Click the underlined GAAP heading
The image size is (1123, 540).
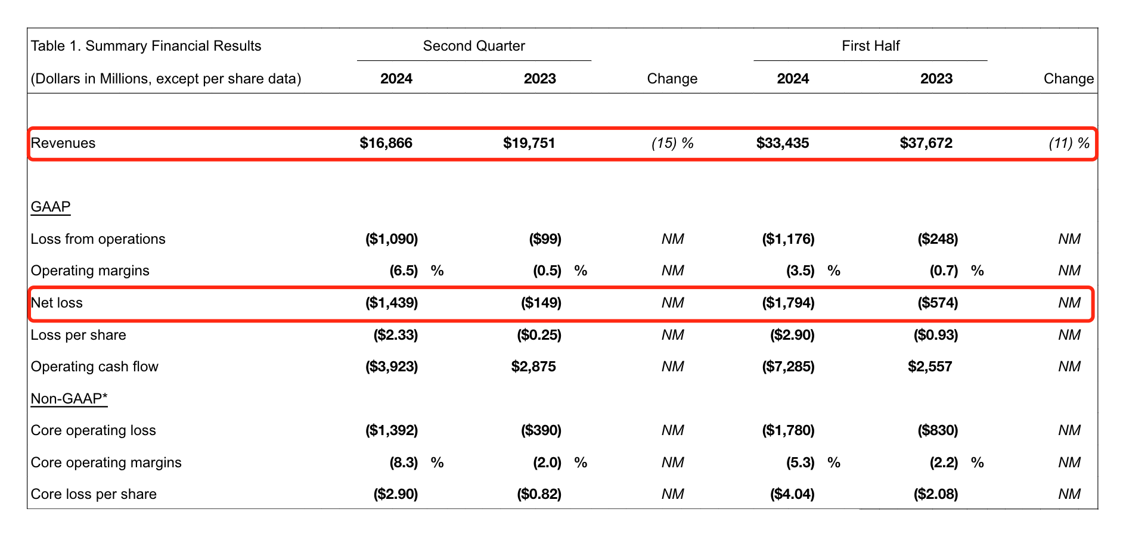[x=51, y=207]
